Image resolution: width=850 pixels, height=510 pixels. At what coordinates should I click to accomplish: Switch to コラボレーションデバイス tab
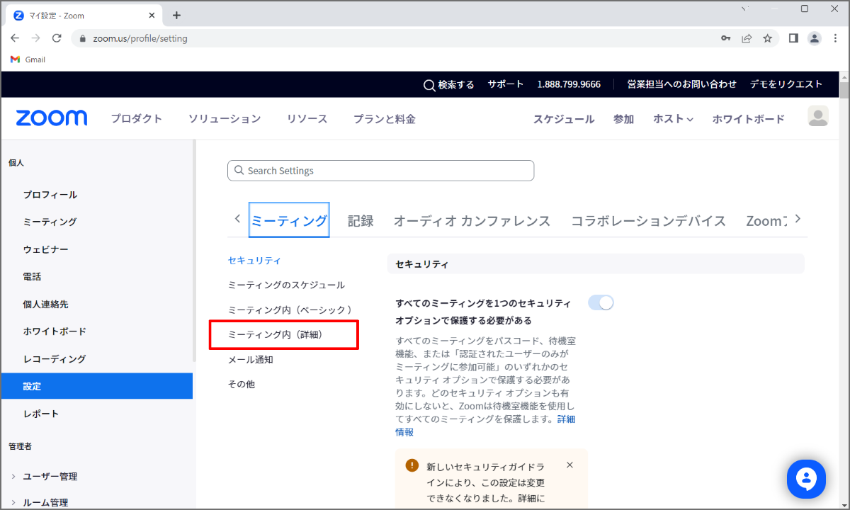tap(648, 220)
